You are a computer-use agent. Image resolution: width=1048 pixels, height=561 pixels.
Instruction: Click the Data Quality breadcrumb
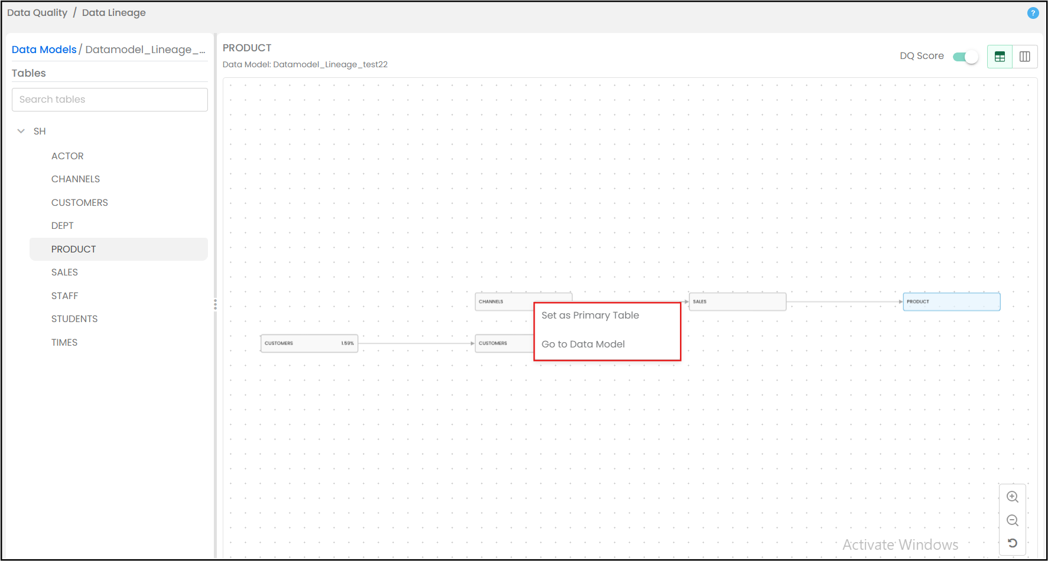tap(37, 12)
